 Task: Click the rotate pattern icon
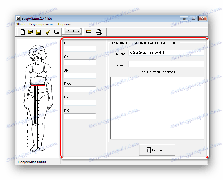(x=57, y=32)
